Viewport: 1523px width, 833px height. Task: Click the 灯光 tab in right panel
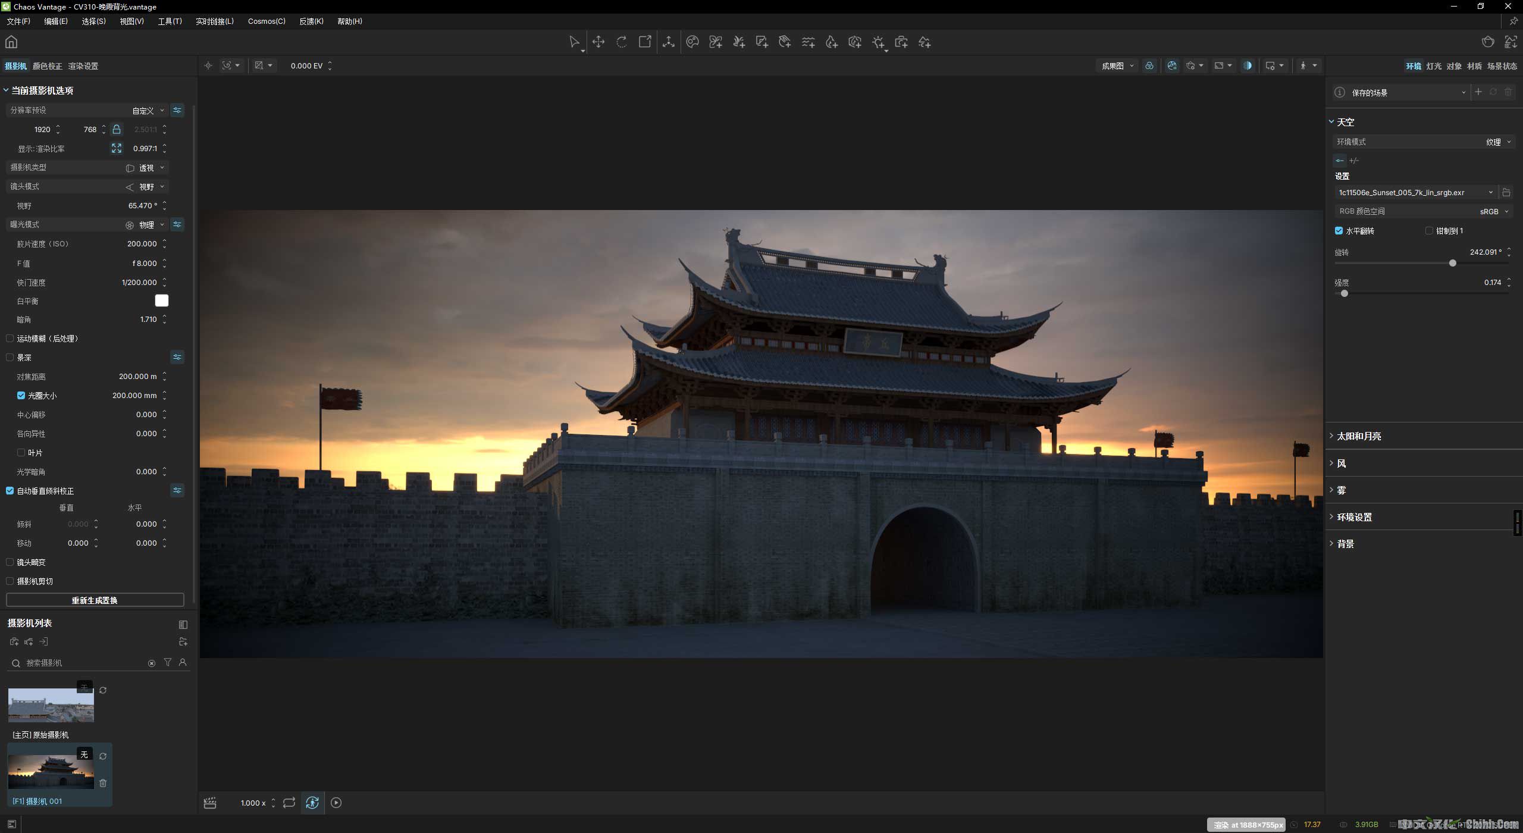(x=1433, y=66)
